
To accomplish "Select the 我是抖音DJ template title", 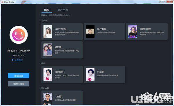I will (x=145, y=29).
